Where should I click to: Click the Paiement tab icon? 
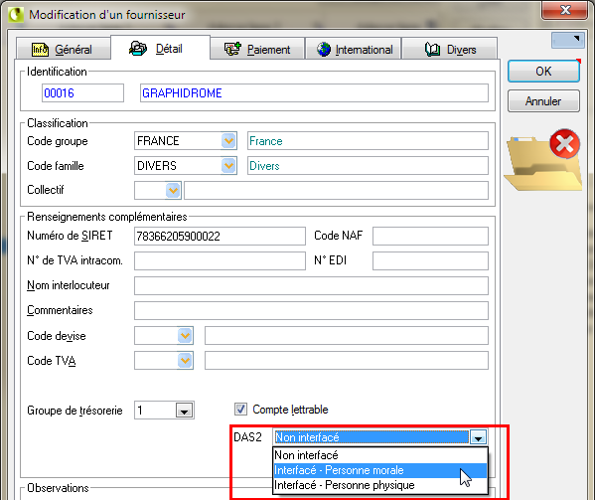click(232, 49)
